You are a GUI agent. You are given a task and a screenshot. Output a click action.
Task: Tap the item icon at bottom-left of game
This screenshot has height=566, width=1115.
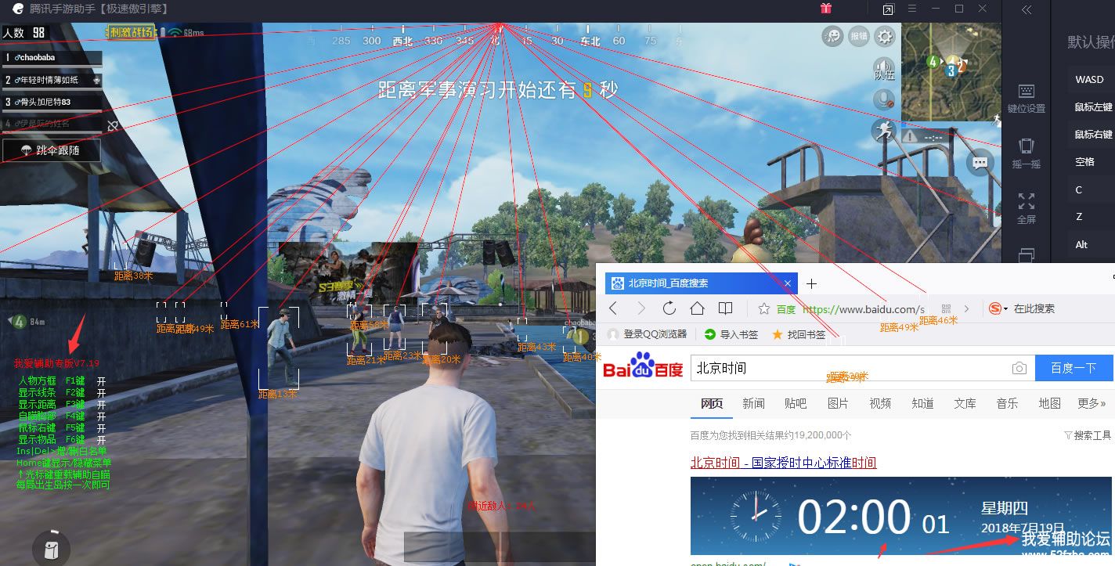[51, 549]
